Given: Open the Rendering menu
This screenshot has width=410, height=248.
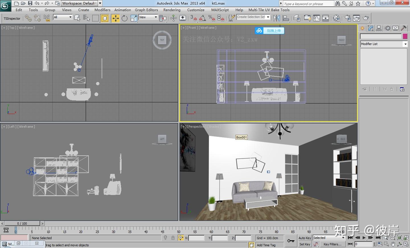Looking at the screenshot, I should (x=172, y=10).
